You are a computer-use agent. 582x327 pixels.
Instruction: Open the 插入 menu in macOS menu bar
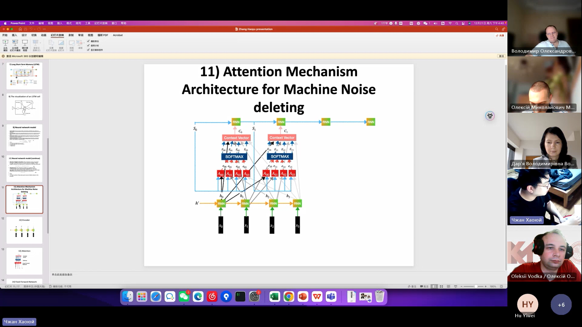(60, 23)
